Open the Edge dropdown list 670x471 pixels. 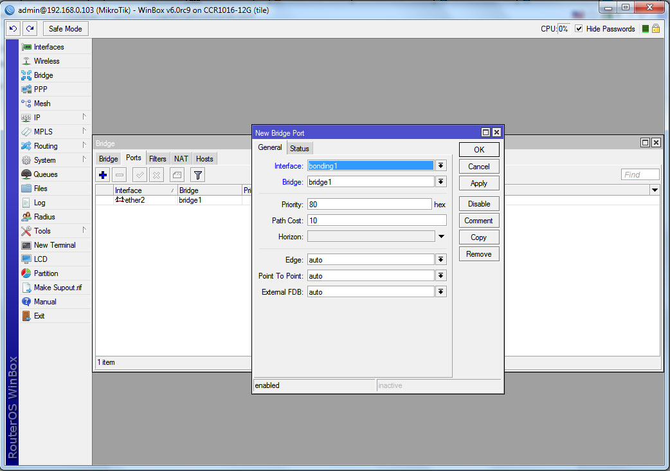tap(440, 259)
